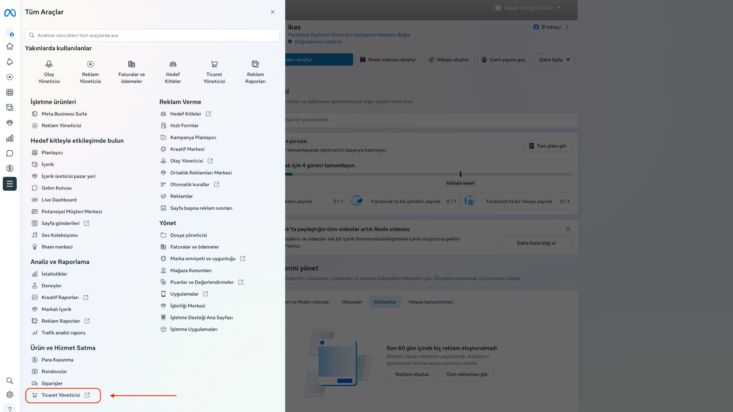Close the Tüm Araçlar panel

click(273, 12)
